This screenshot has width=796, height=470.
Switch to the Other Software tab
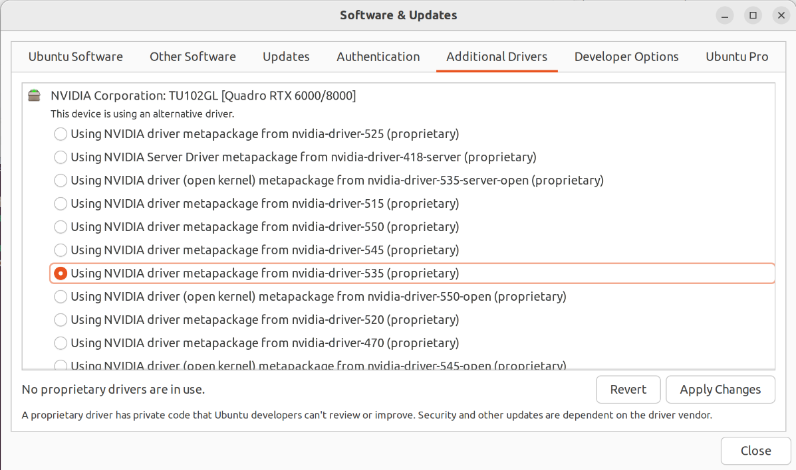tap(193, 57)
